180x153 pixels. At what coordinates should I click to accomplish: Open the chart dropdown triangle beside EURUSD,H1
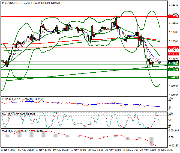[x=2, y=3]
